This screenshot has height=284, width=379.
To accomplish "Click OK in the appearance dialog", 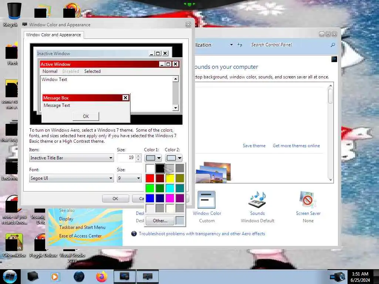I will 115,199.
